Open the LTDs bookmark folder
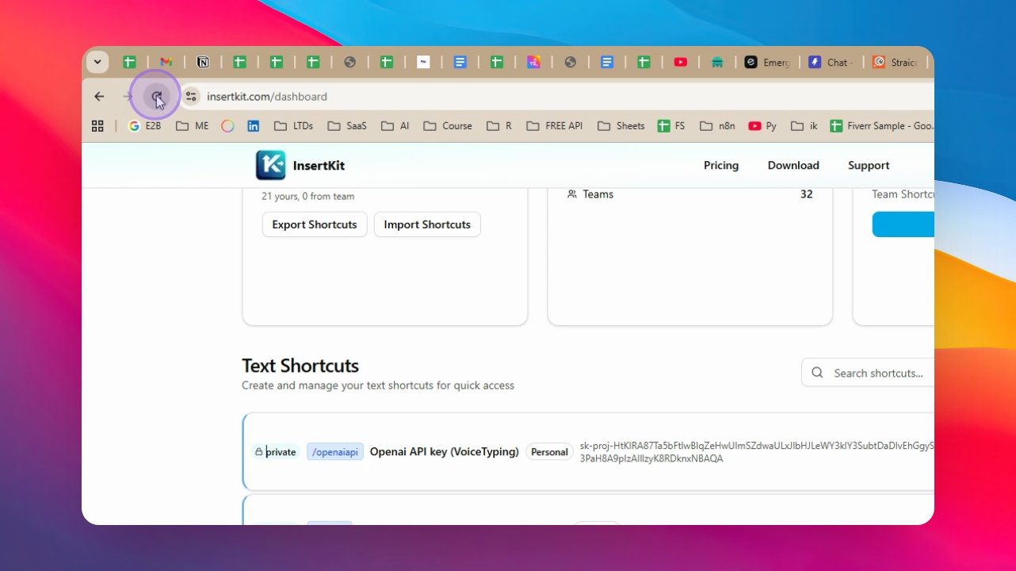The image size is (1016, 571). click(293, 126)
